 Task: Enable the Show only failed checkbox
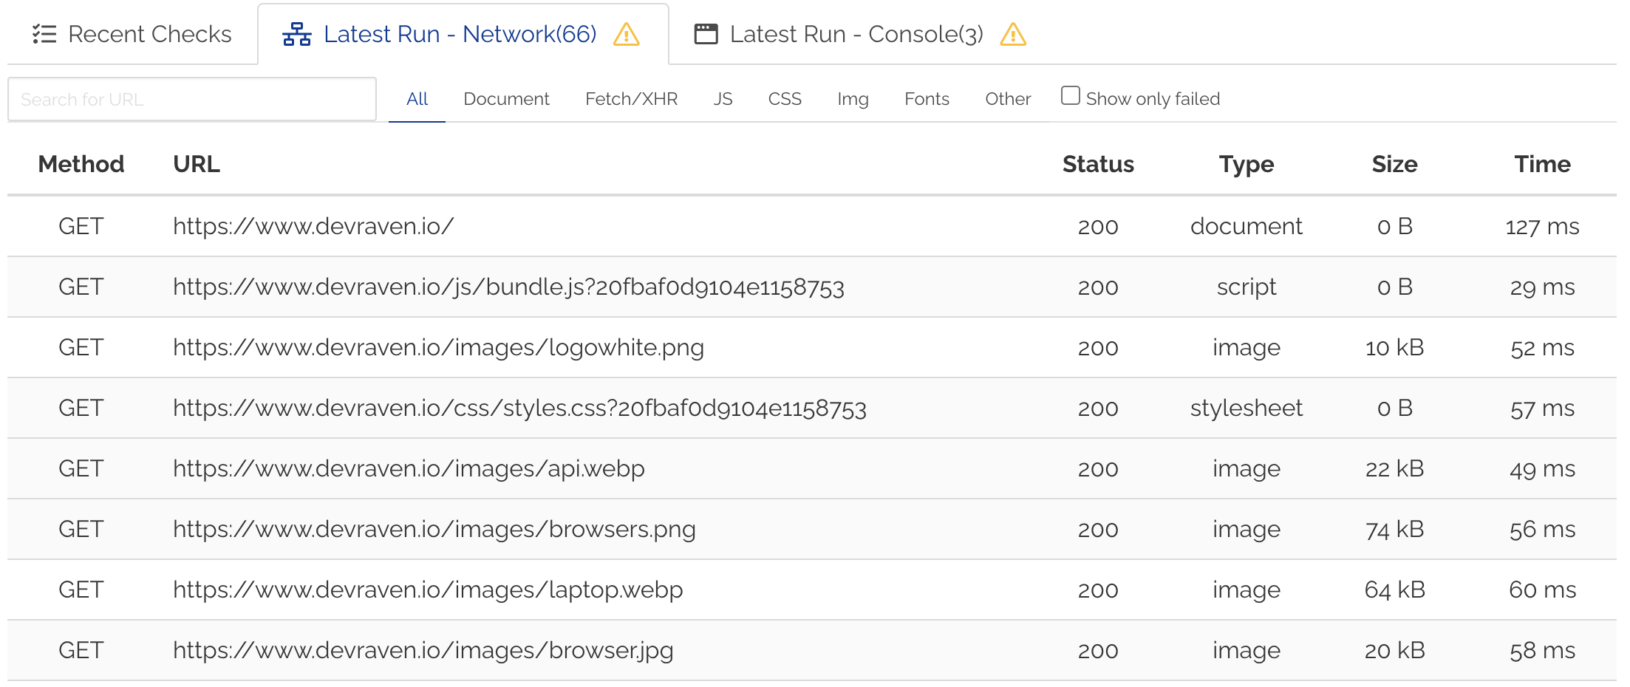point(1070,95)
